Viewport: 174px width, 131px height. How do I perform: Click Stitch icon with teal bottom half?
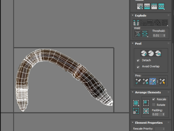click(147, 6)
